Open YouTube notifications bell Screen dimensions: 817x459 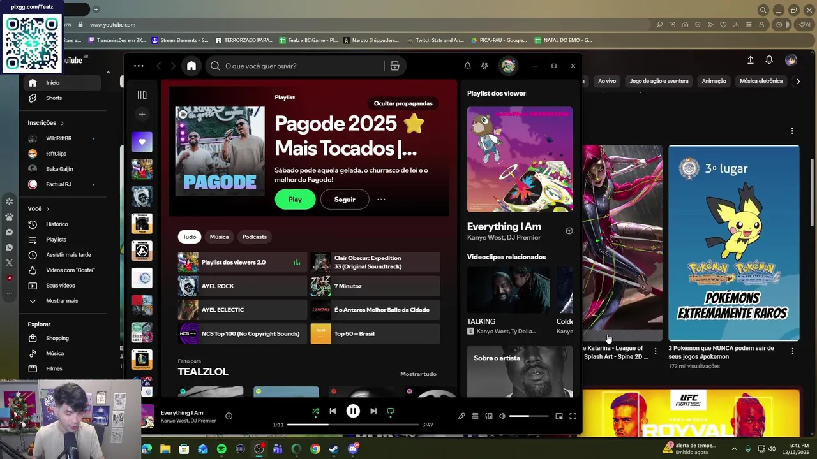tap(769, 60)
